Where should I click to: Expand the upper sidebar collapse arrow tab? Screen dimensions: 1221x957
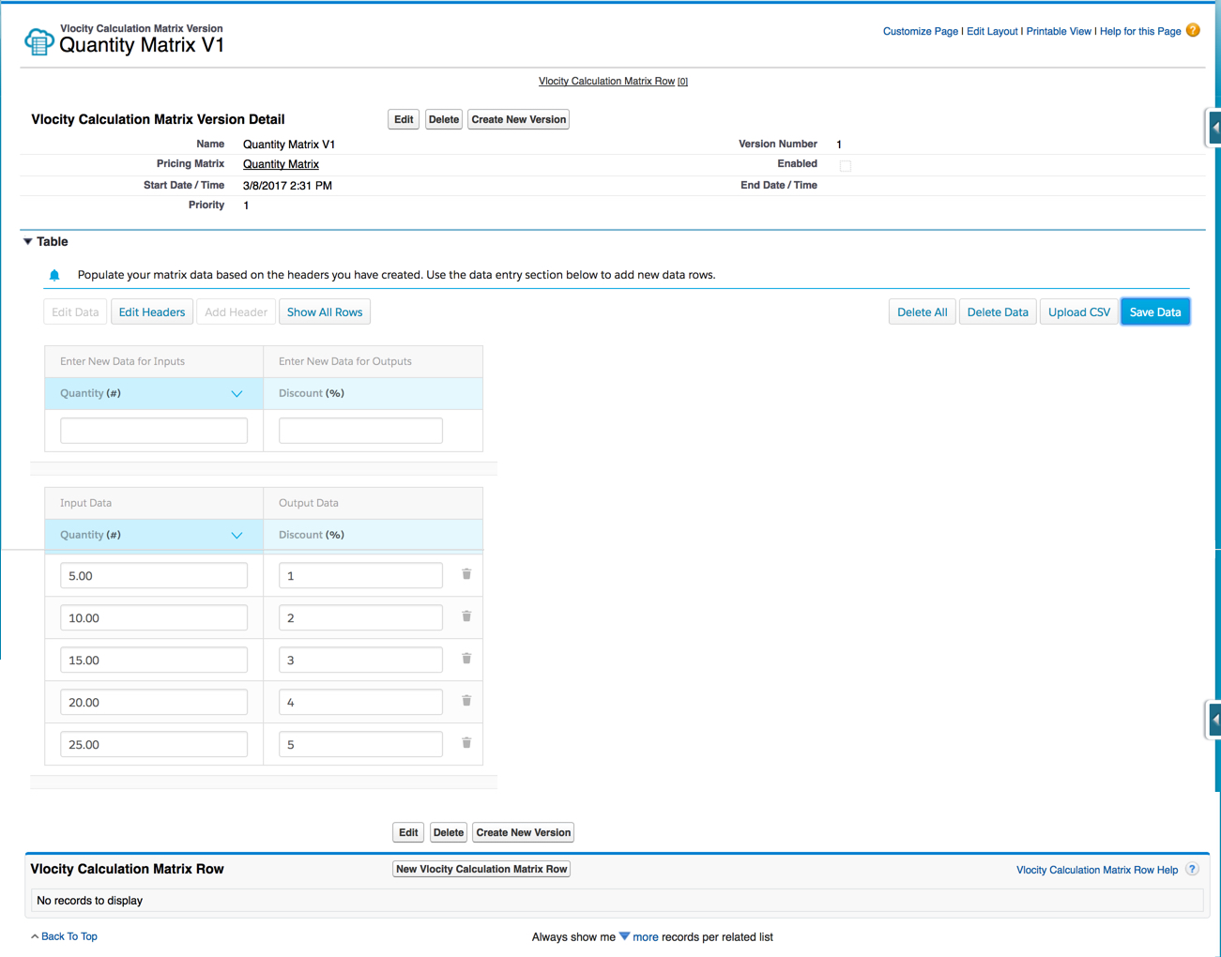click(1213, 127)
